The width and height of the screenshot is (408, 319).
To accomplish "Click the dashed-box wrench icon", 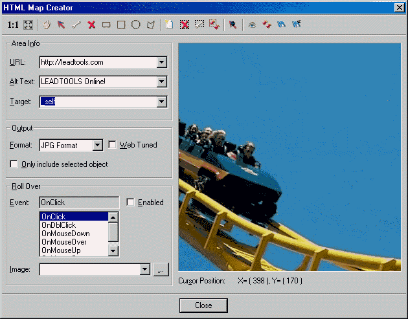I will [x=199, y=25].
